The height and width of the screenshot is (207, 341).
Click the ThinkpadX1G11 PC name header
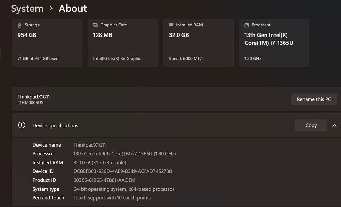34,97
